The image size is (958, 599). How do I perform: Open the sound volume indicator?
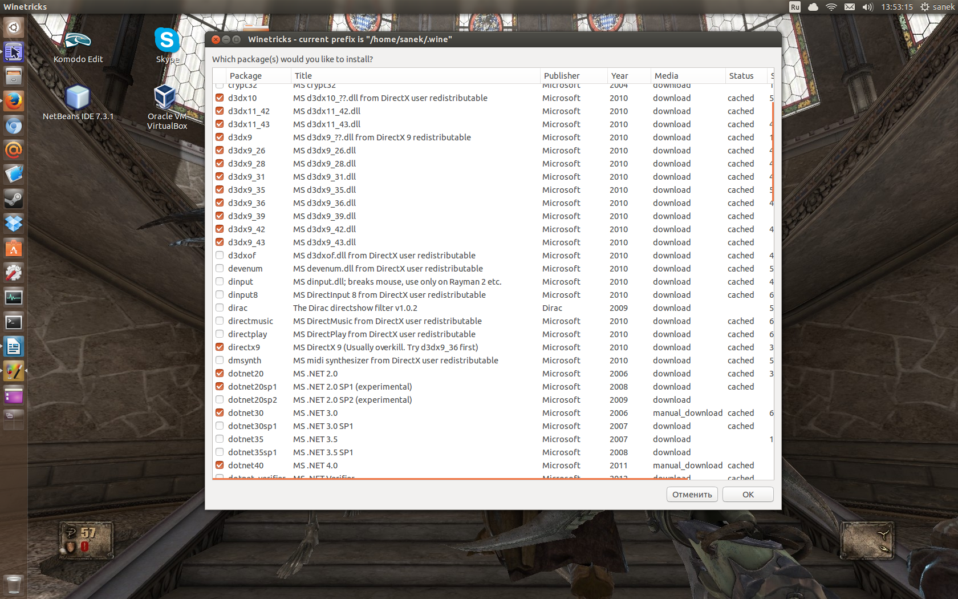pyautogui.click(x=868, y=7)
